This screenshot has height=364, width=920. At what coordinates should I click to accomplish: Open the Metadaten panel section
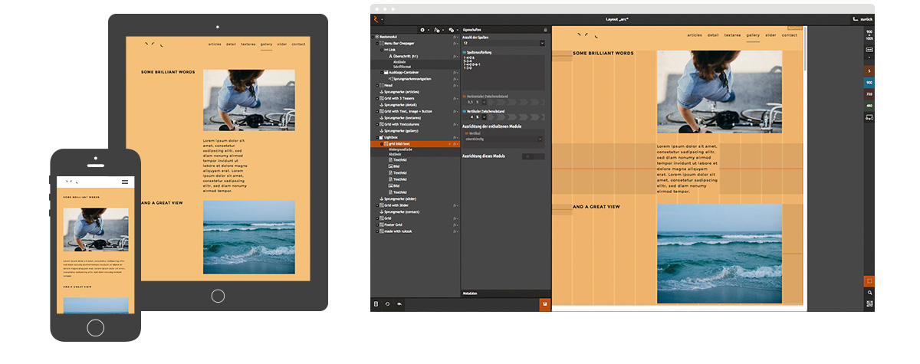pos(472,293)
